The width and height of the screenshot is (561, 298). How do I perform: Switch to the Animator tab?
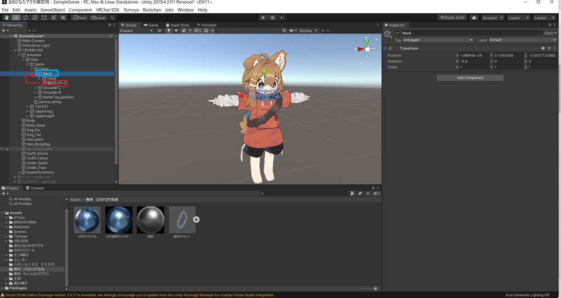click(x=207, y=25)
